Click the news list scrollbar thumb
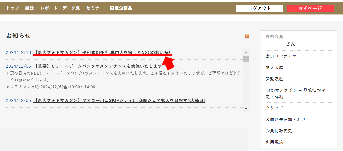Screen dimensions: 343x151 pyautogui.click(x=246, y=59)
